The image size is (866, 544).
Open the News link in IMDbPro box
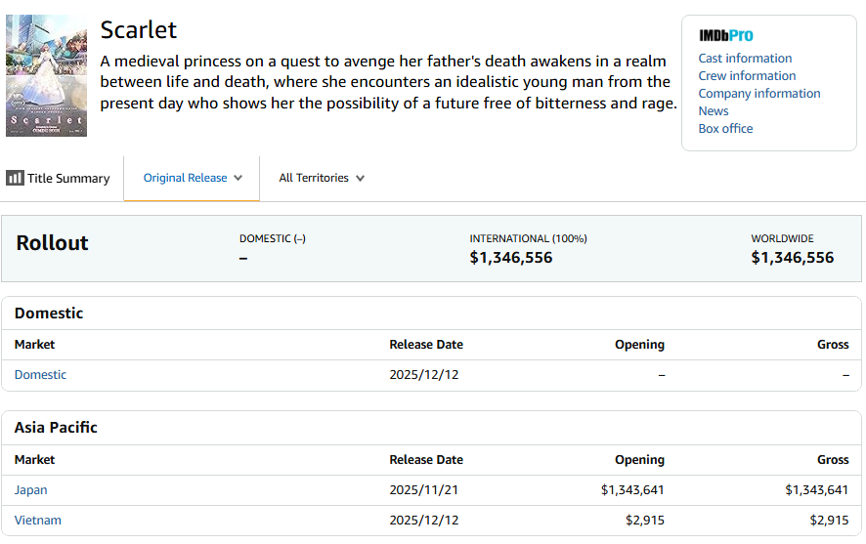(x=714, y=111)
